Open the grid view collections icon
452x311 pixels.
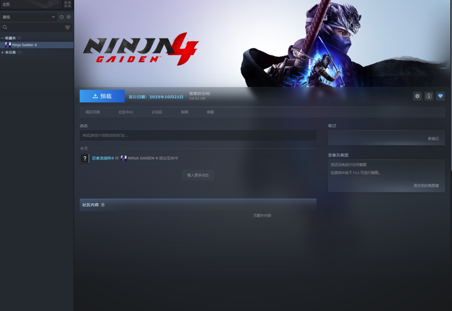pyautogui.click(x=67, y=4)
